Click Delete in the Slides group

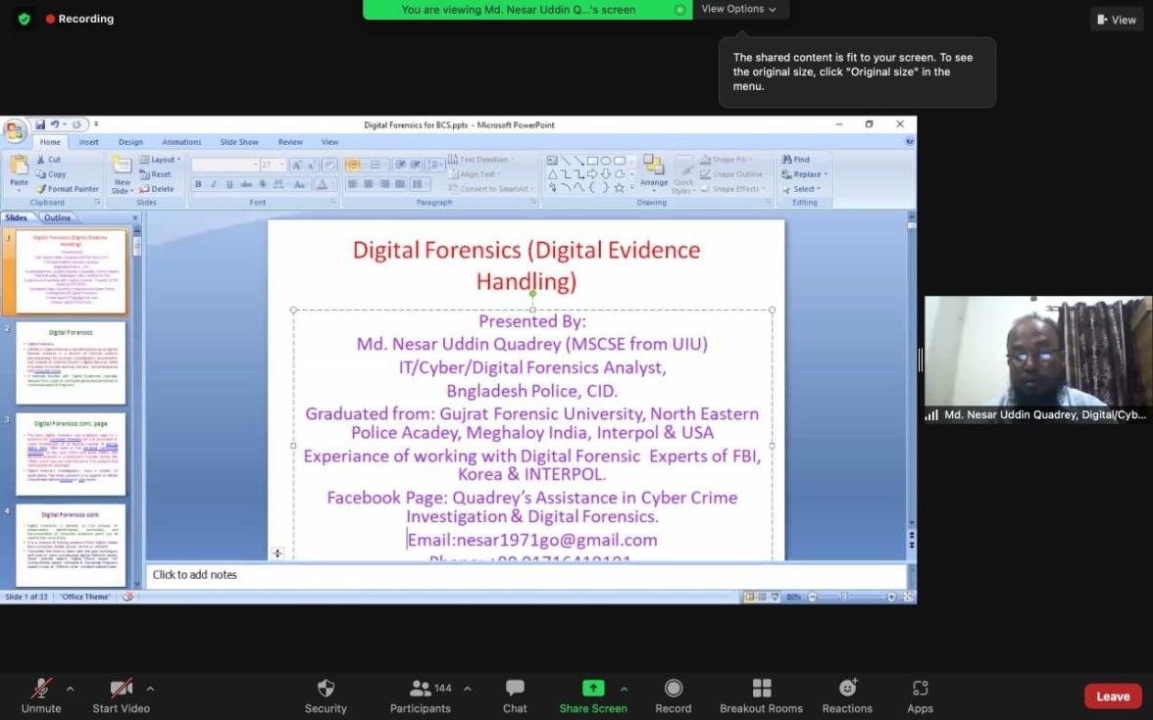157,189
